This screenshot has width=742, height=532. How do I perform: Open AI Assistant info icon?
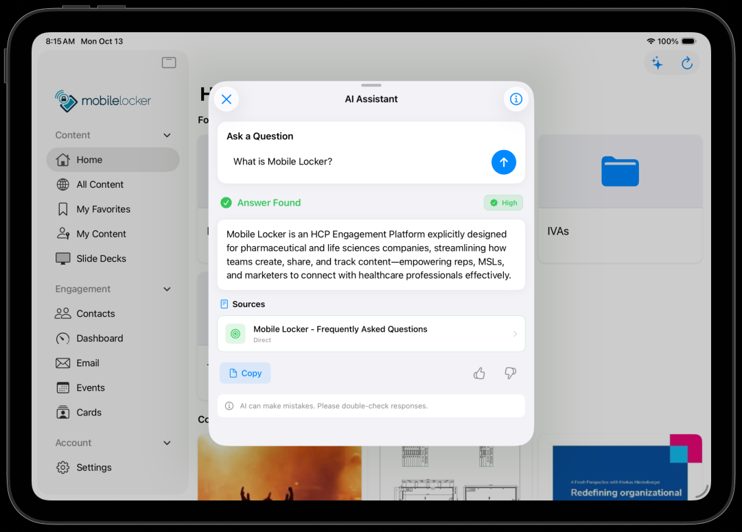[x=516, y=99]
